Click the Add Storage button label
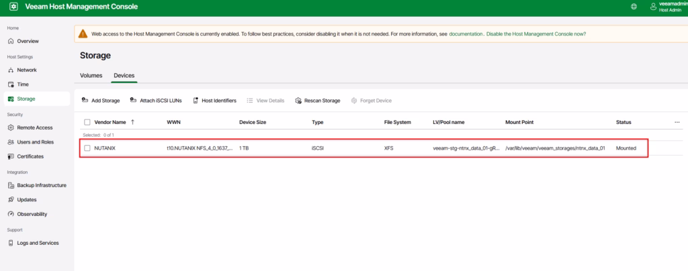 (x=105, y=101)
